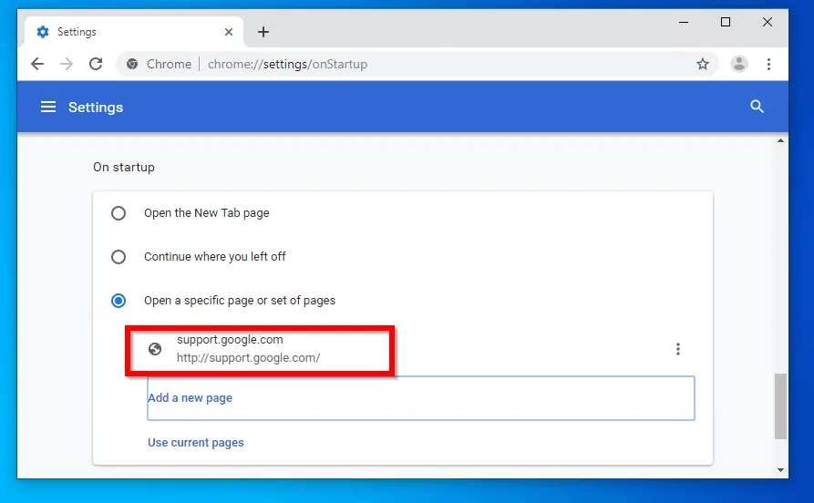
Task: Bookmark this page with the star icon
Action: 702,64
